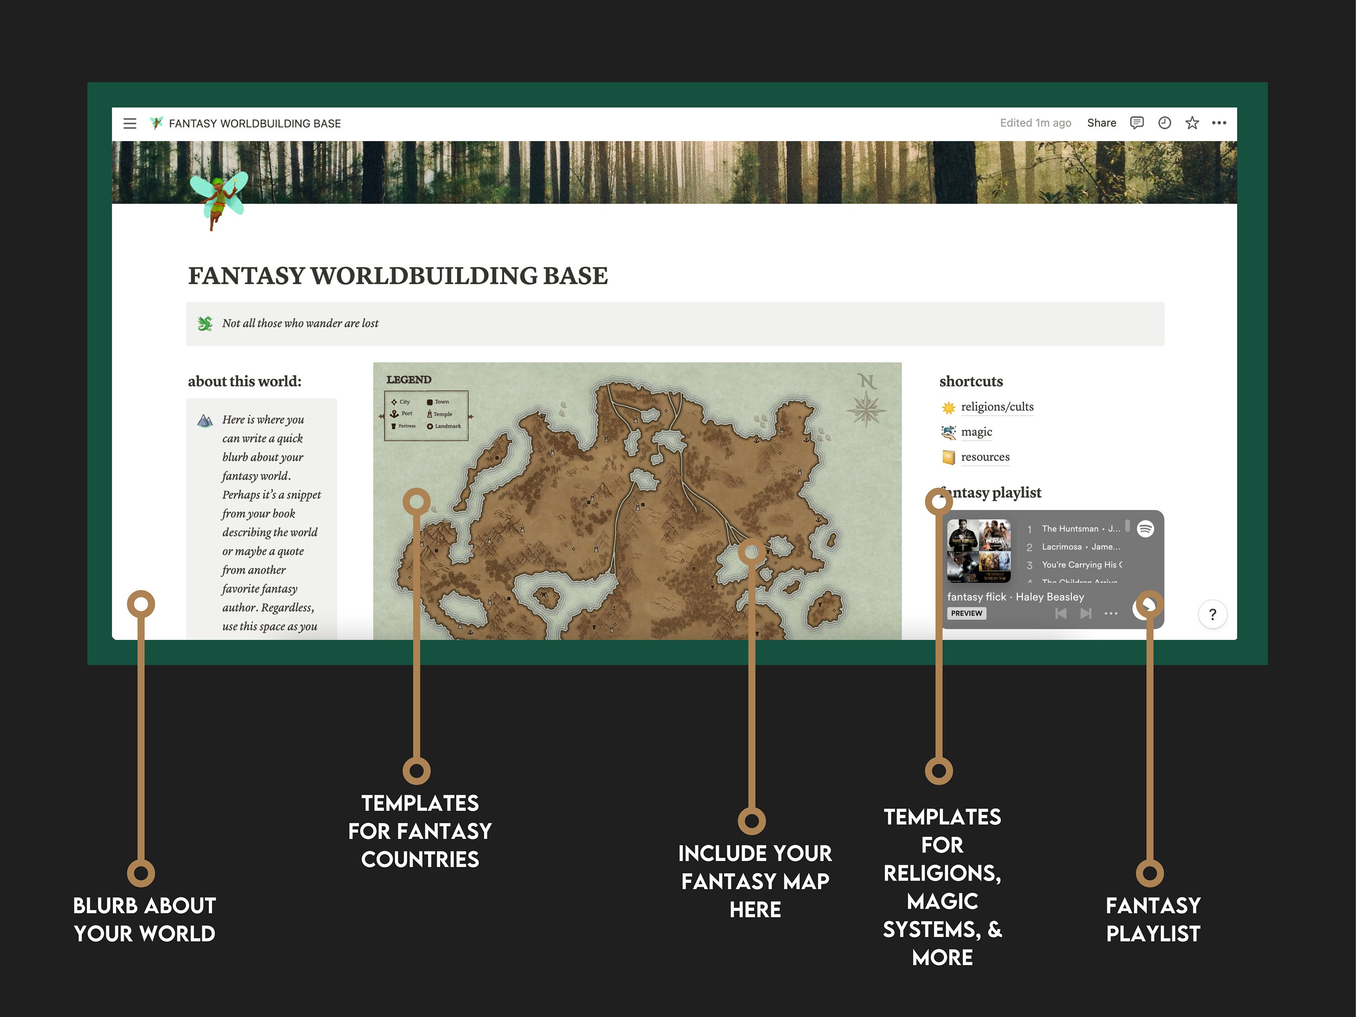Viewport: 1356px width, 1017px height.
Task: Click the sun icon beside religions/cults
Action: pos(948,408)
